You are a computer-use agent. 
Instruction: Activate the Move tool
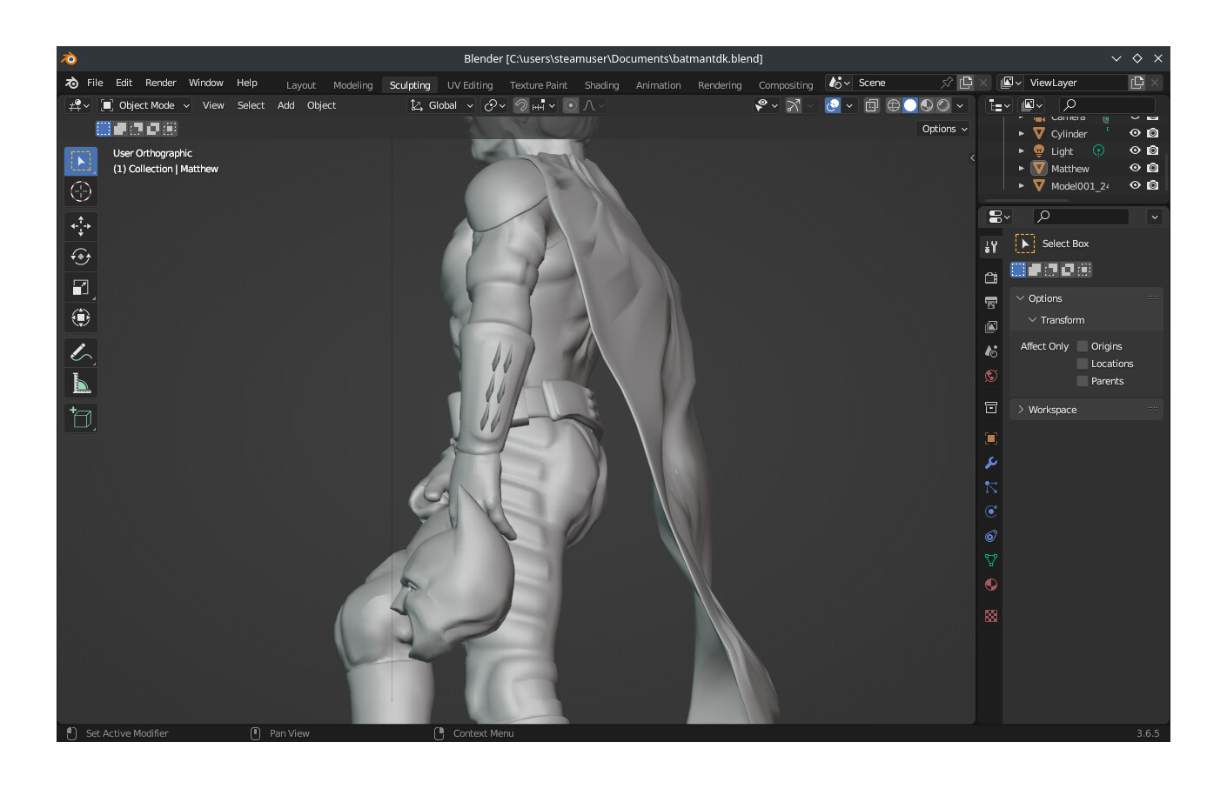[81, 226]
